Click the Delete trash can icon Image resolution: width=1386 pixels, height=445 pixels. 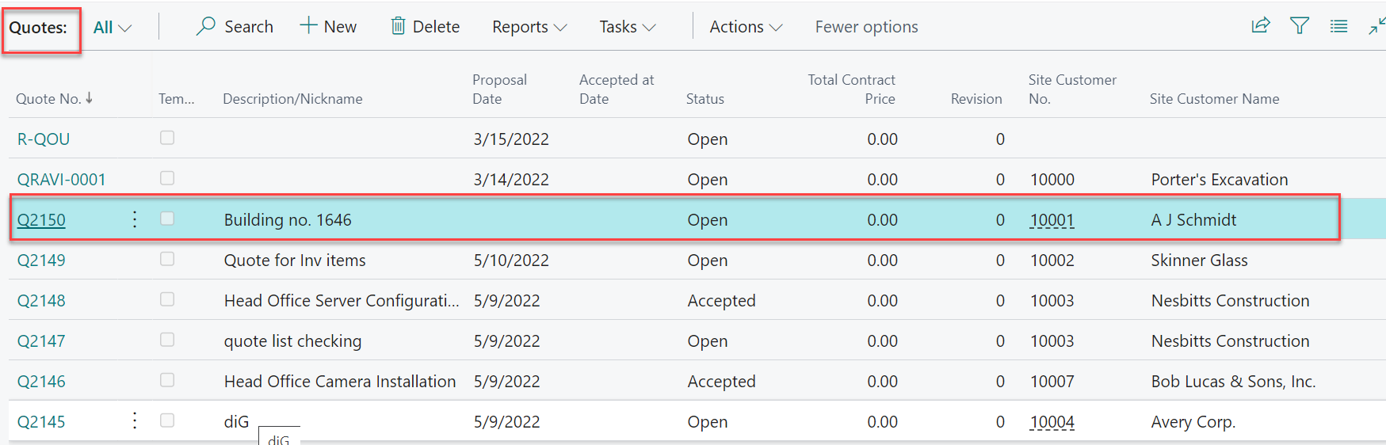[x=398, y=26]
